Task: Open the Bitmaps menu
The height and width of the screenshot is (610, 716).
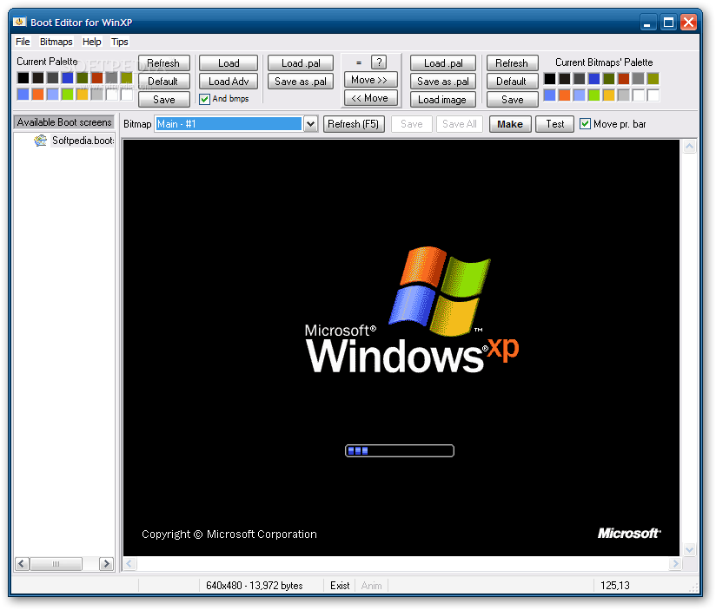Action: 56,42
